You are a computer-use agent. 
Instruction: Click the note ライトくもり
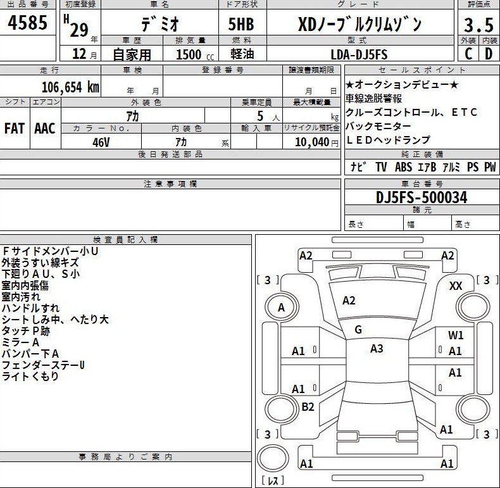(x=30, y=376)
